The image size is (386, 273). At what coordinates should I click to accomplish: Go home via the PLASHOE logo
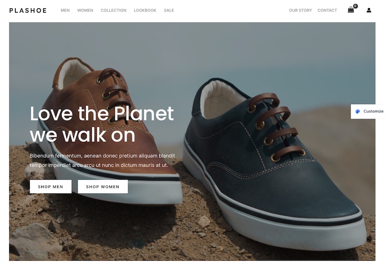pyautogui.click(x=28, y=10)
